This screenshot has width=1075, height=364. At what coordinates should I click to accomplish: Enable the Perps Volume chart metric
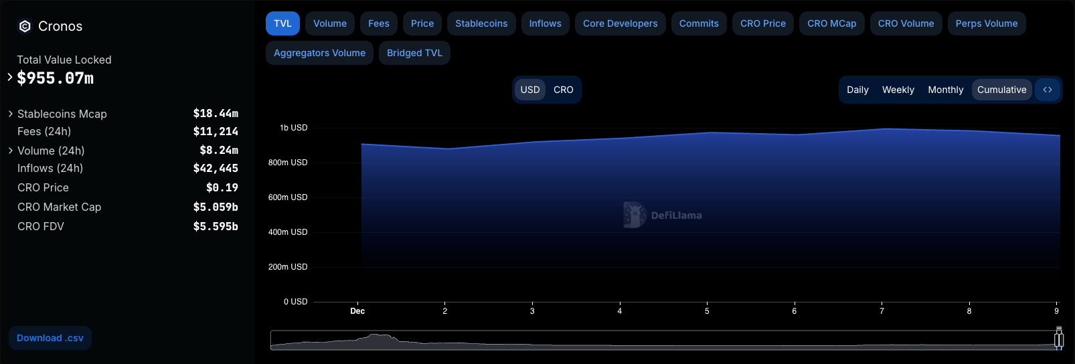point(987,23)
